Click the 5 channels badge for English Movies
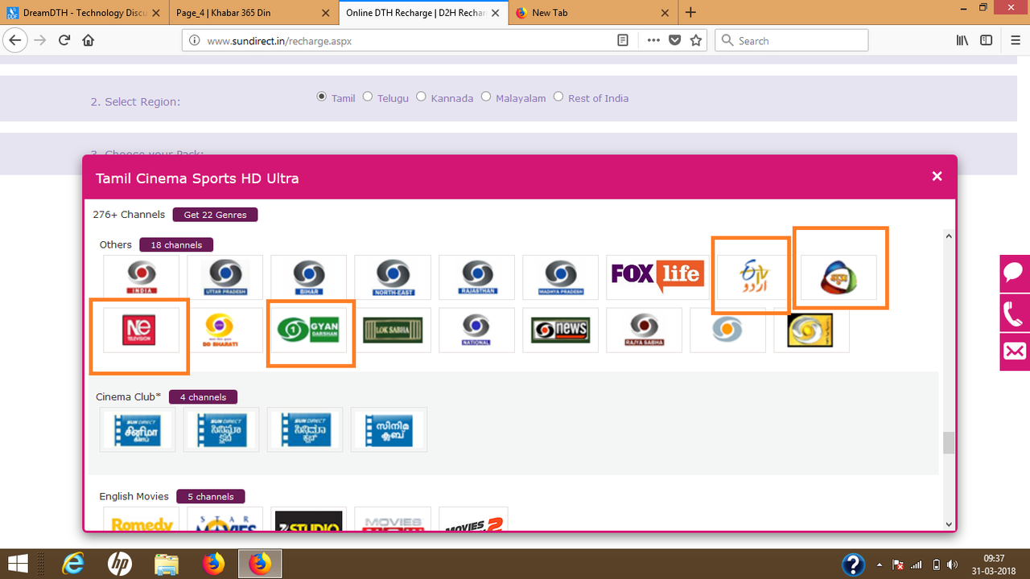 [x=211, y=496]
